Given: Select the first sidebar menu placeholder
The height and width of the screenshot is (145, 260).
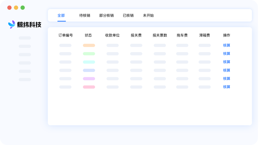Looking at the screenshot, I should click(25, 38).
